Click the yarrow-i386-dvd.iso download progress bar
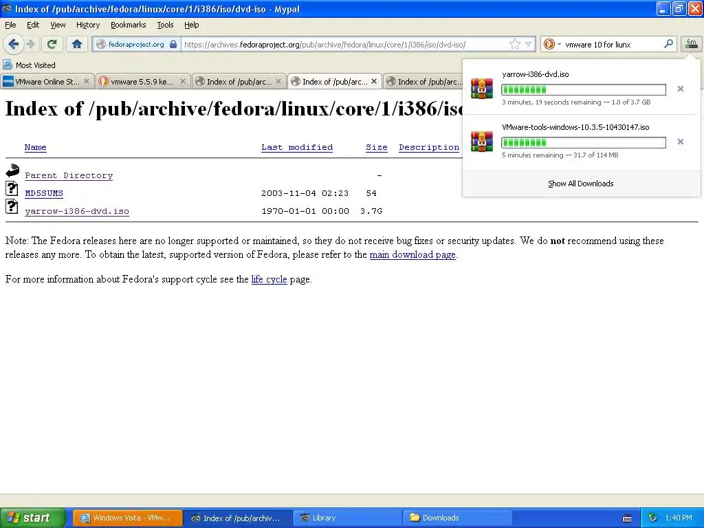This screenshot has height=528, width=704. click(x=584, y=90)
